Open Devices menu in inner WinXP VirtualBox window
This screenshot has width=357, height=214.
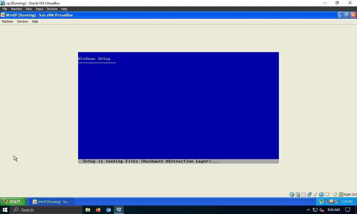tap(22, 21)
